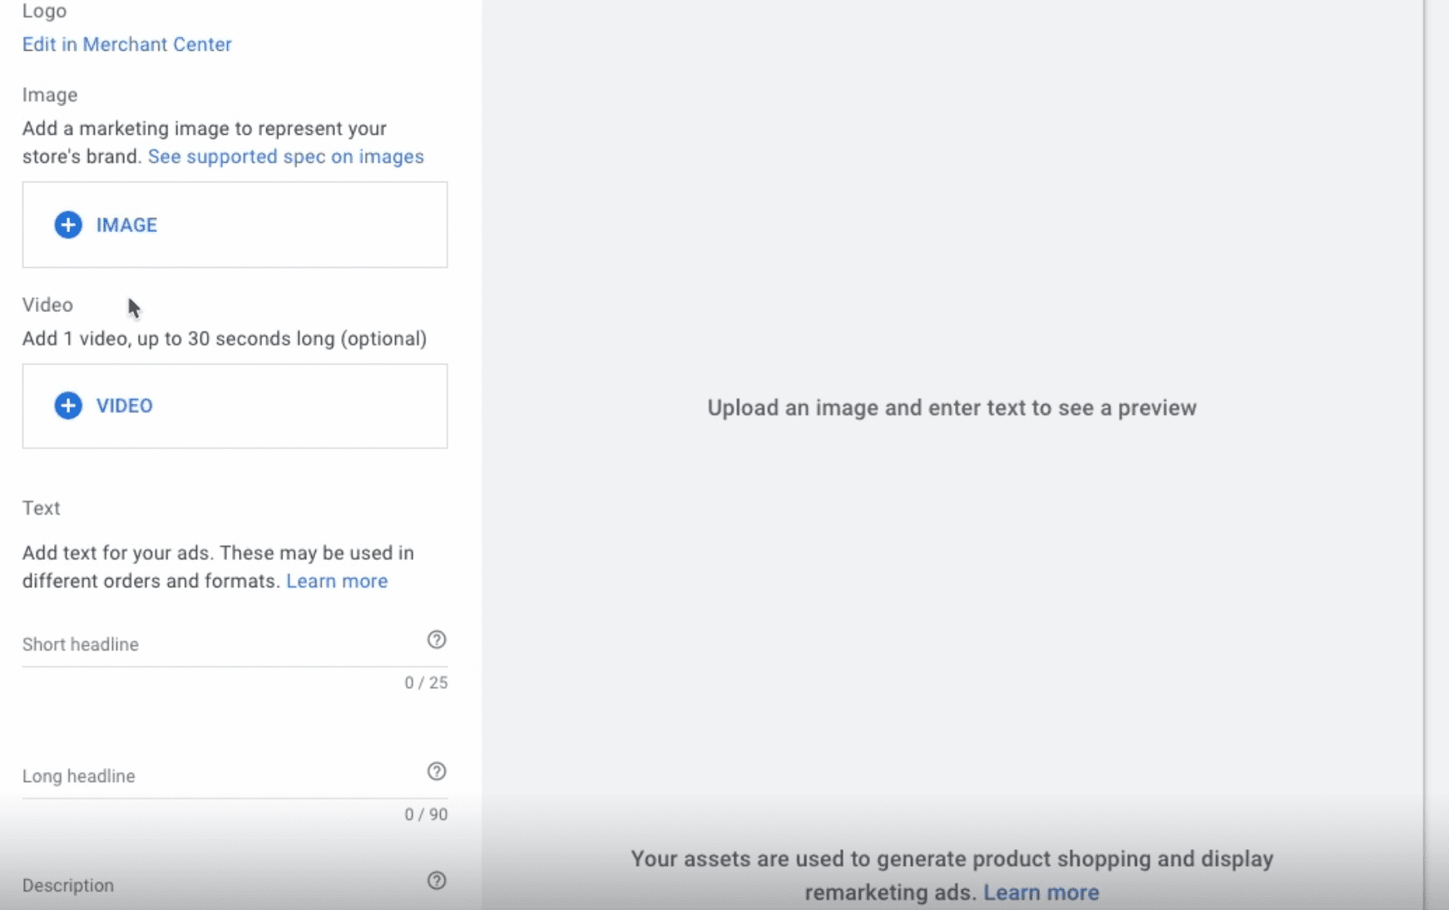Click the Video section label

click(47, 305)
